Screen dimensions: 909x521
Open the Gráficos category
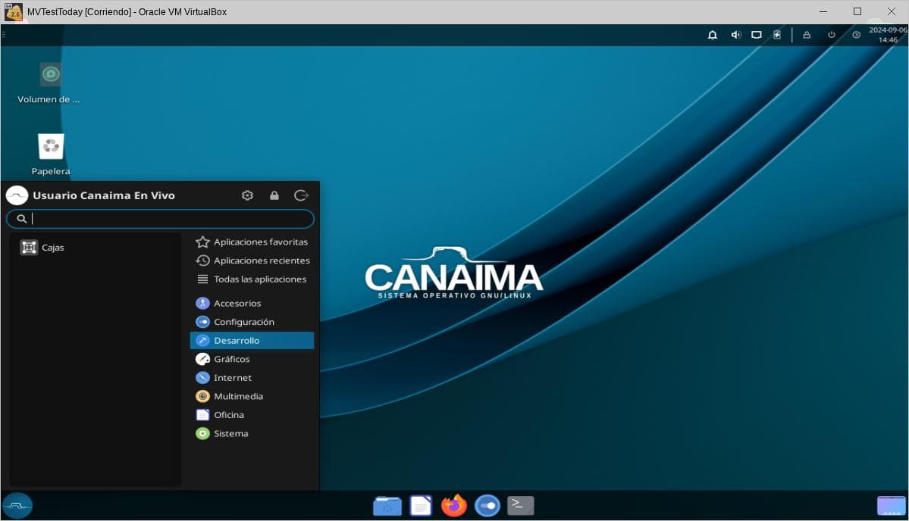252,359
